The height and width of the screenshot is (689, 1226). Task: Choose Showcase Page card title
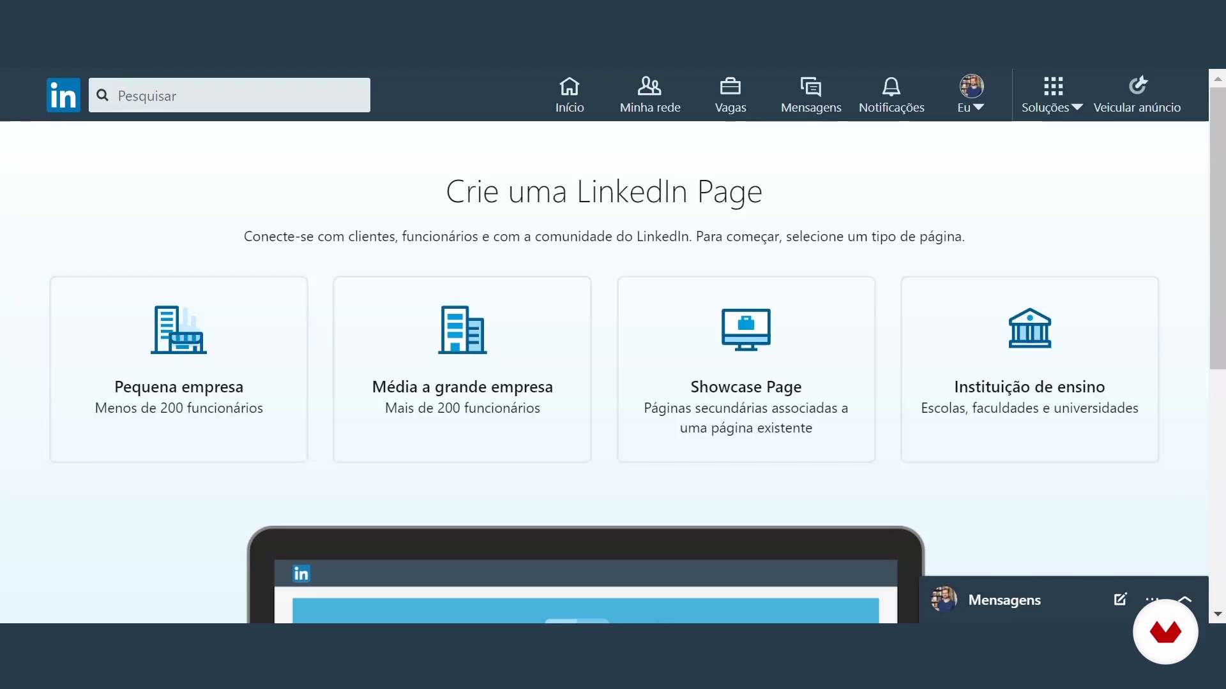coord(746,387)
